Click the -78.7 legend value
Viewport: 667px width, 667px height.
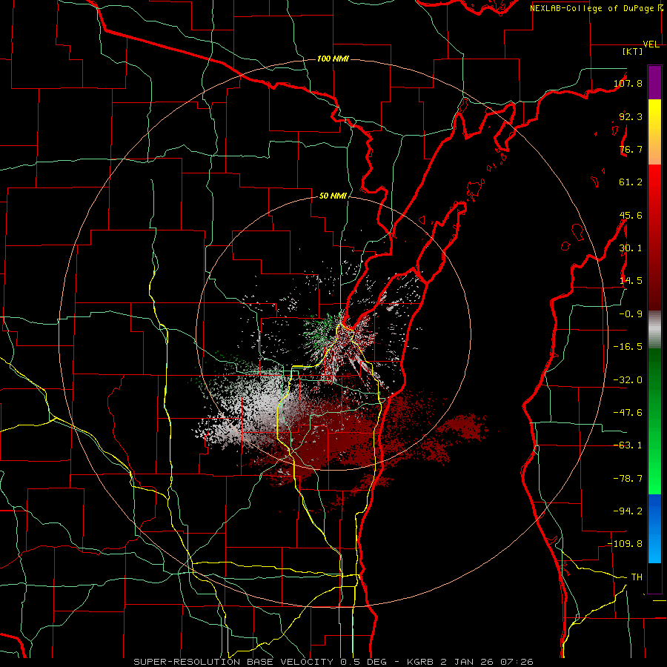pos(628,479)
